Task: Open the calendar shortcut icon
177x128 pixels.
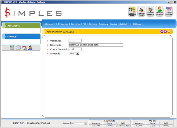Action: tap(24, 48)
